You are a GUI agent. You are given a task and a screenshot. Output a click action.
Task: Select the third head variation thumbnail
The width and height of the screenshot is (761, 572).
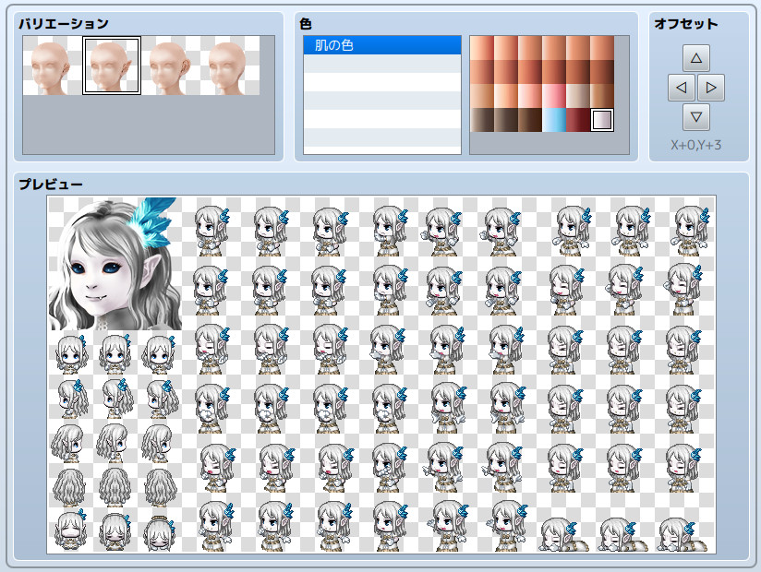[168, 67]
